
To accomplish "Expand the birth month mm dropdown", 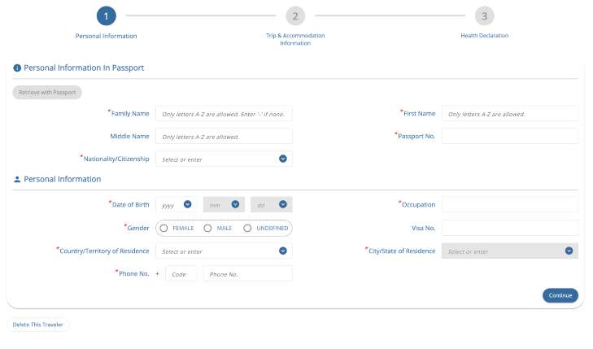I will click(235, 204).
